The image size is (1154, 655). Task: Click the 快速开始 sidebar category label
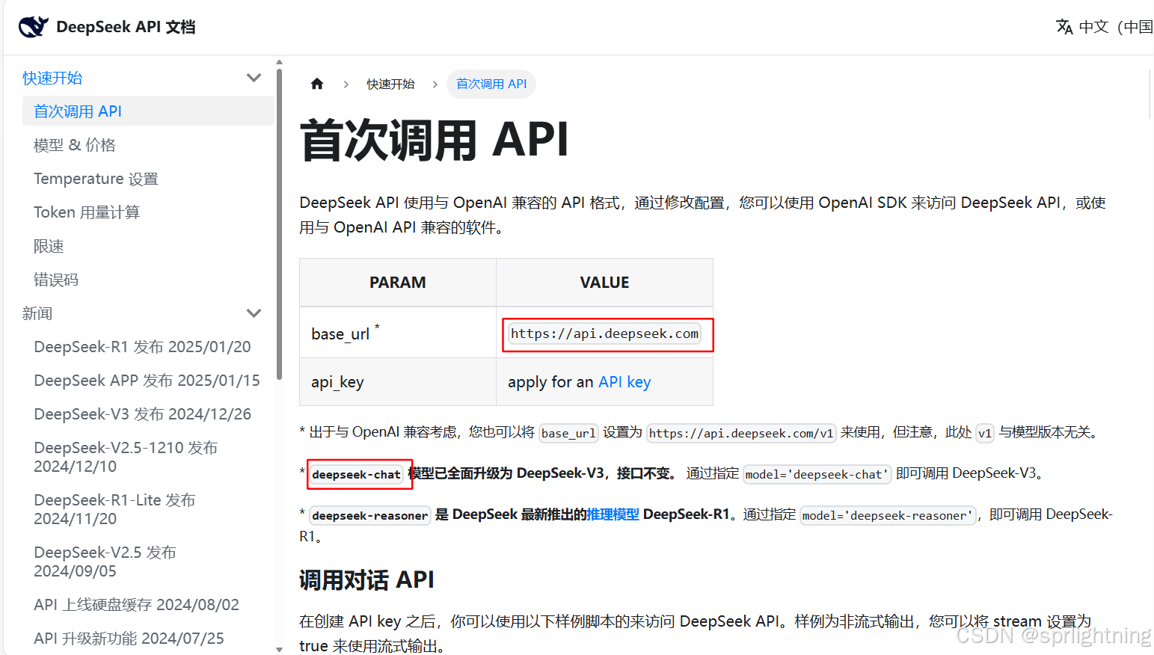coord(52,78)
